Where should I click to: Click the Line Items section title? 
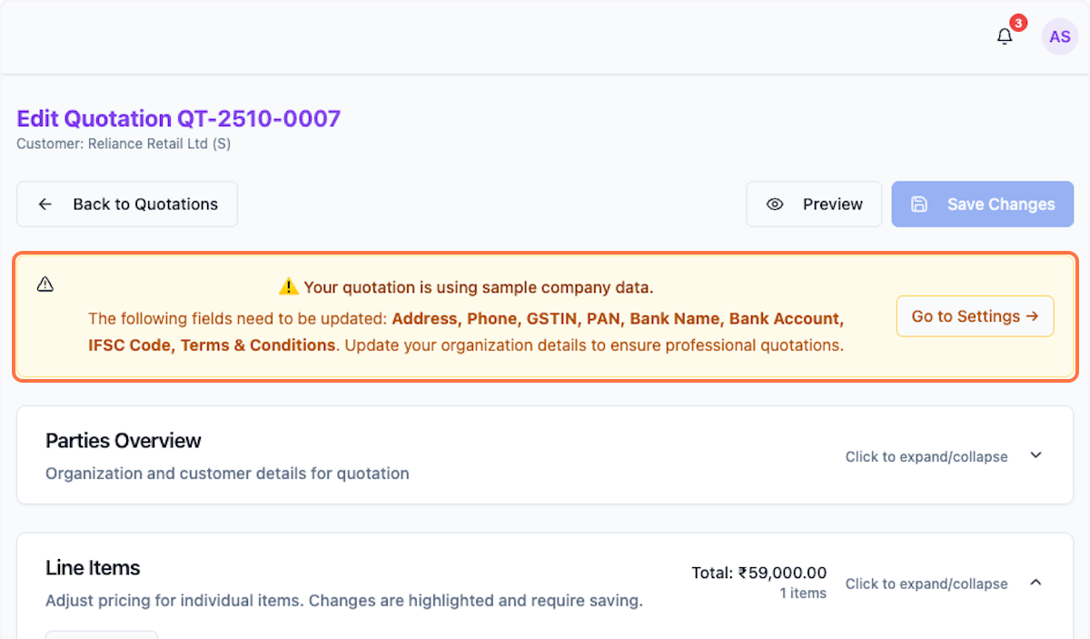93,568
